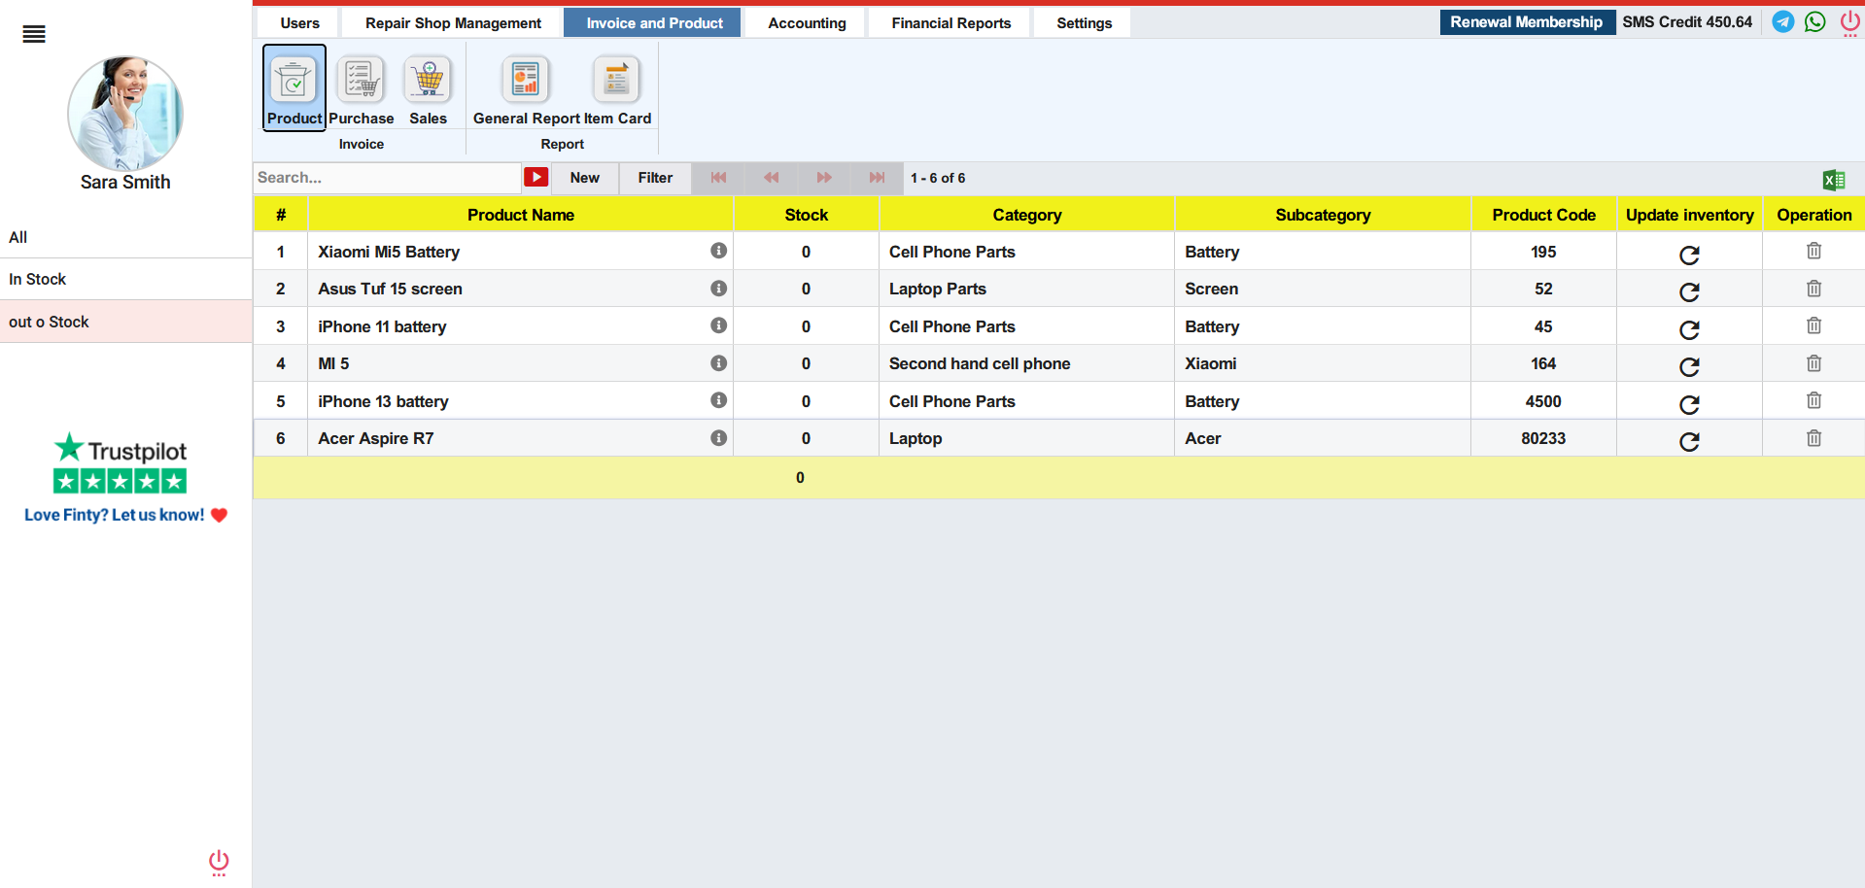Viewport: 1865px width, 888px height.
Task: Show All products in sidebar
Action: click(x=126, y=237)
